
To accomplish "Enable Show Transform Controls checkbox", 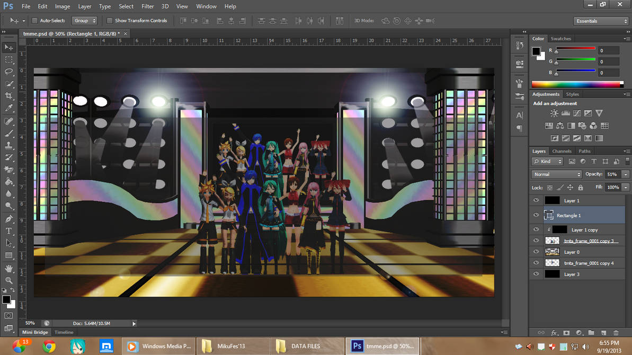I will tap(109, 21).
